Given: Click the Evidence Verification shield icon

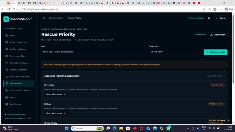Looking at the screenshot, I should pos(7,70).
